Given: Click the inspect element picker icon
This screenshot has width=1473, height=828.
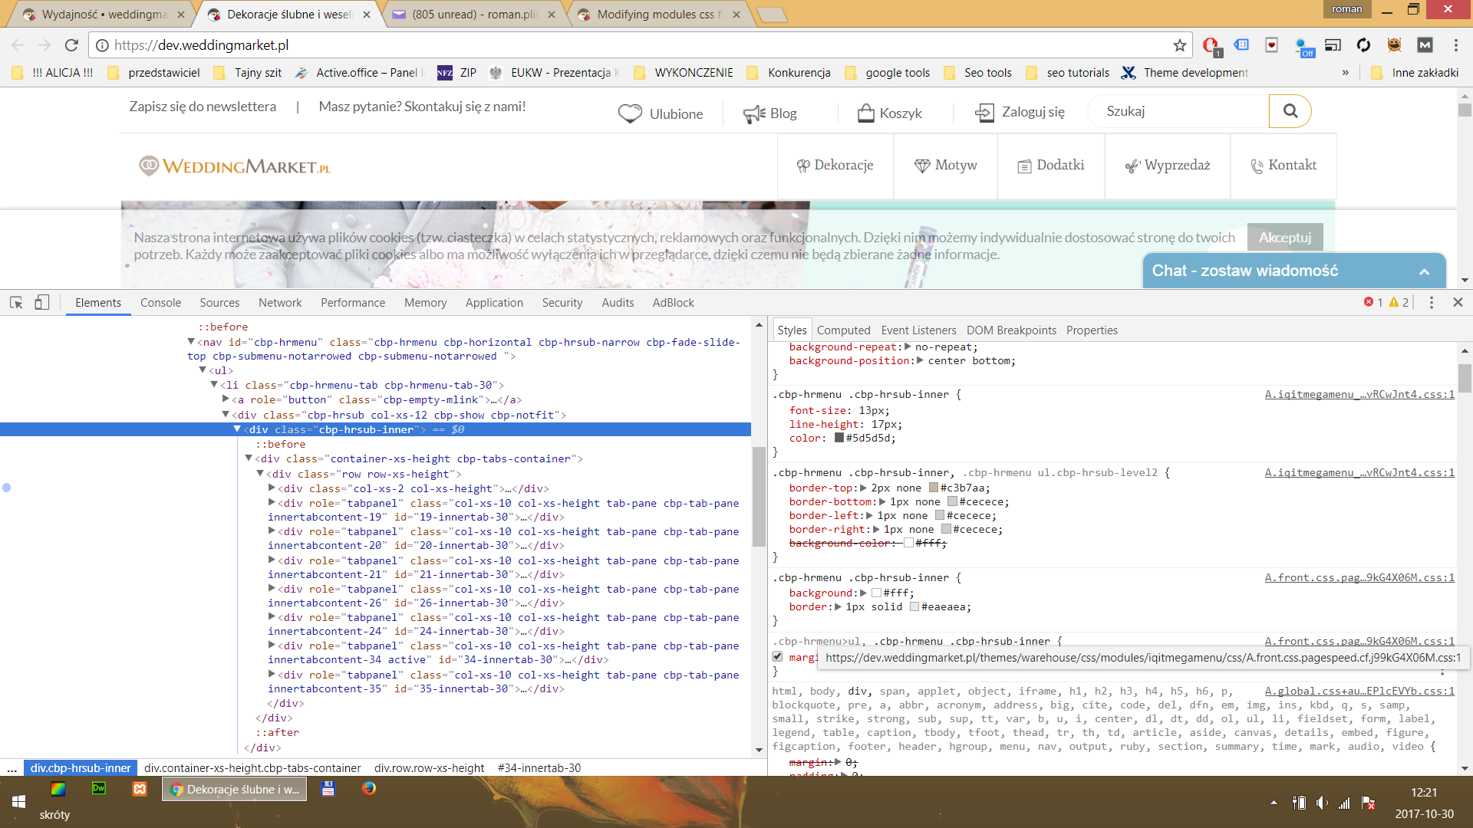Looking at the screenshot, I should (x=16, y=303).
